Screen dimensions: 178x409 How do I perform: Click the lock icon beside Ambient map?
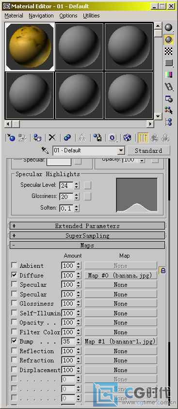162,271
